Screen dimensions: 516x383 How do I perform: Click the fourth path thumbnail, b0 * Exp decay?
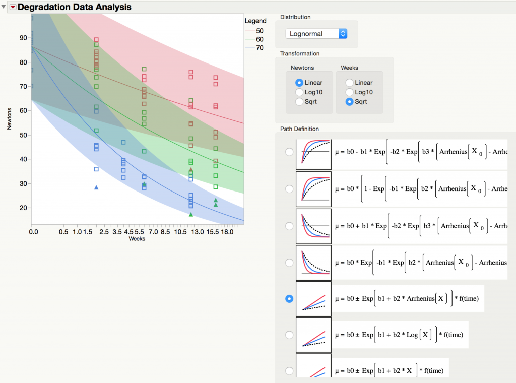[x=313, y=262]
